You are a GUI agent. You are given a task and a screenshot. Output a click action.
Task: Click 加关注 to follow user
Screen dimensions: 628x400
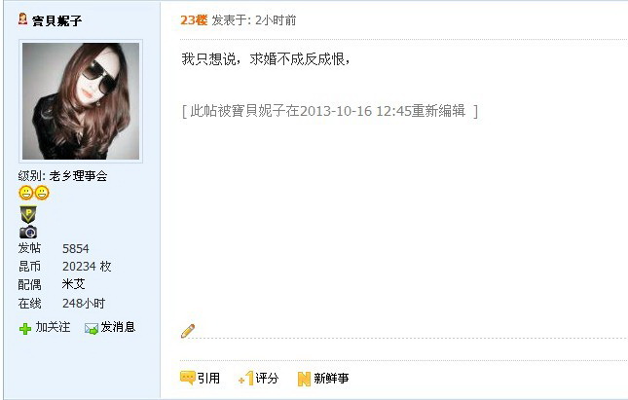click(53, 327)
